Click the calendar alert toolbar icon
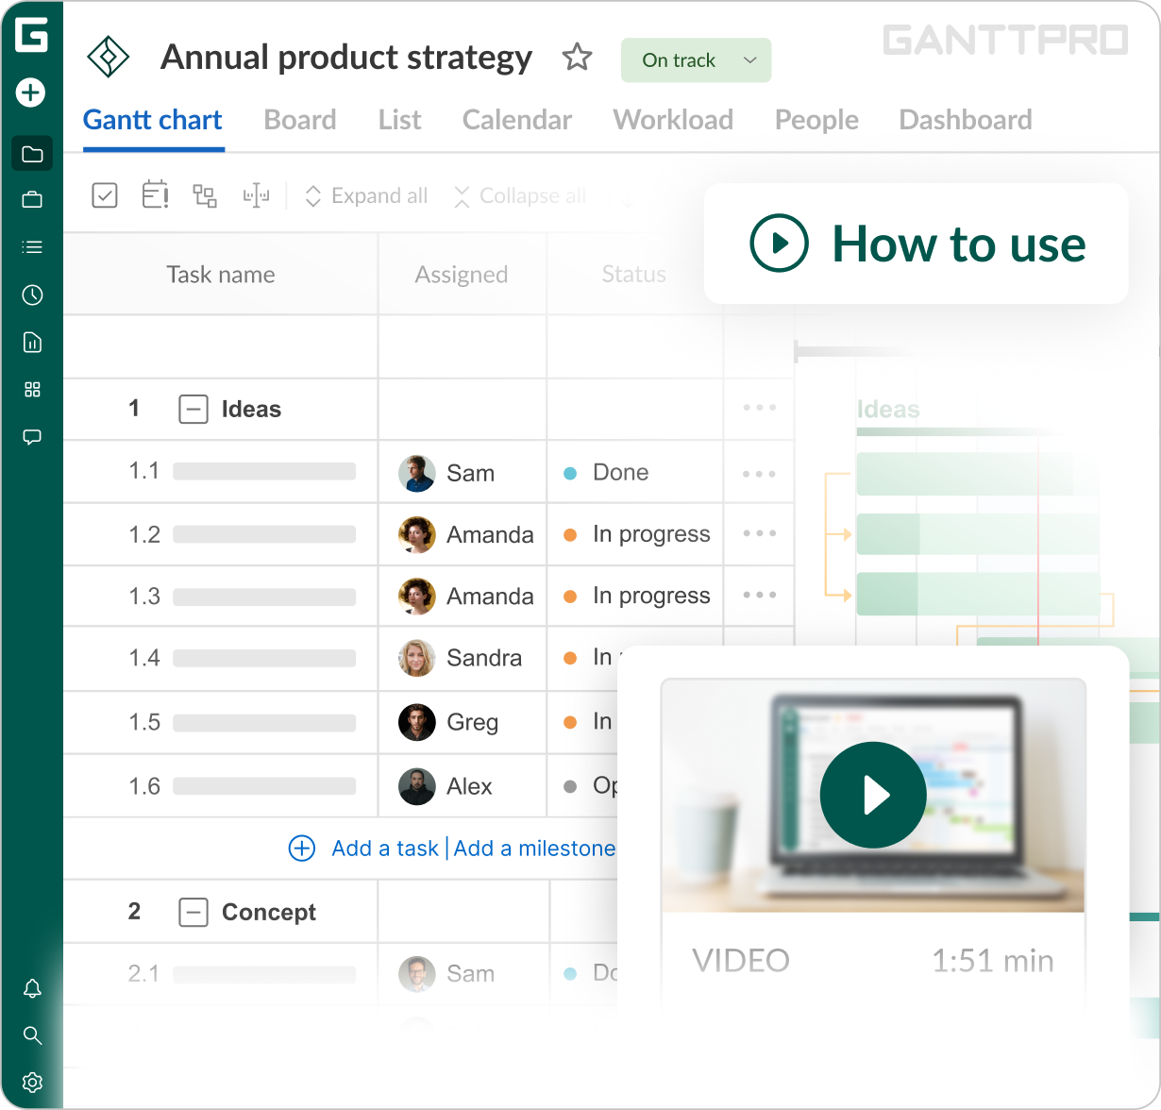This screenshot has width=1161, height=1110. coord(155,194)
